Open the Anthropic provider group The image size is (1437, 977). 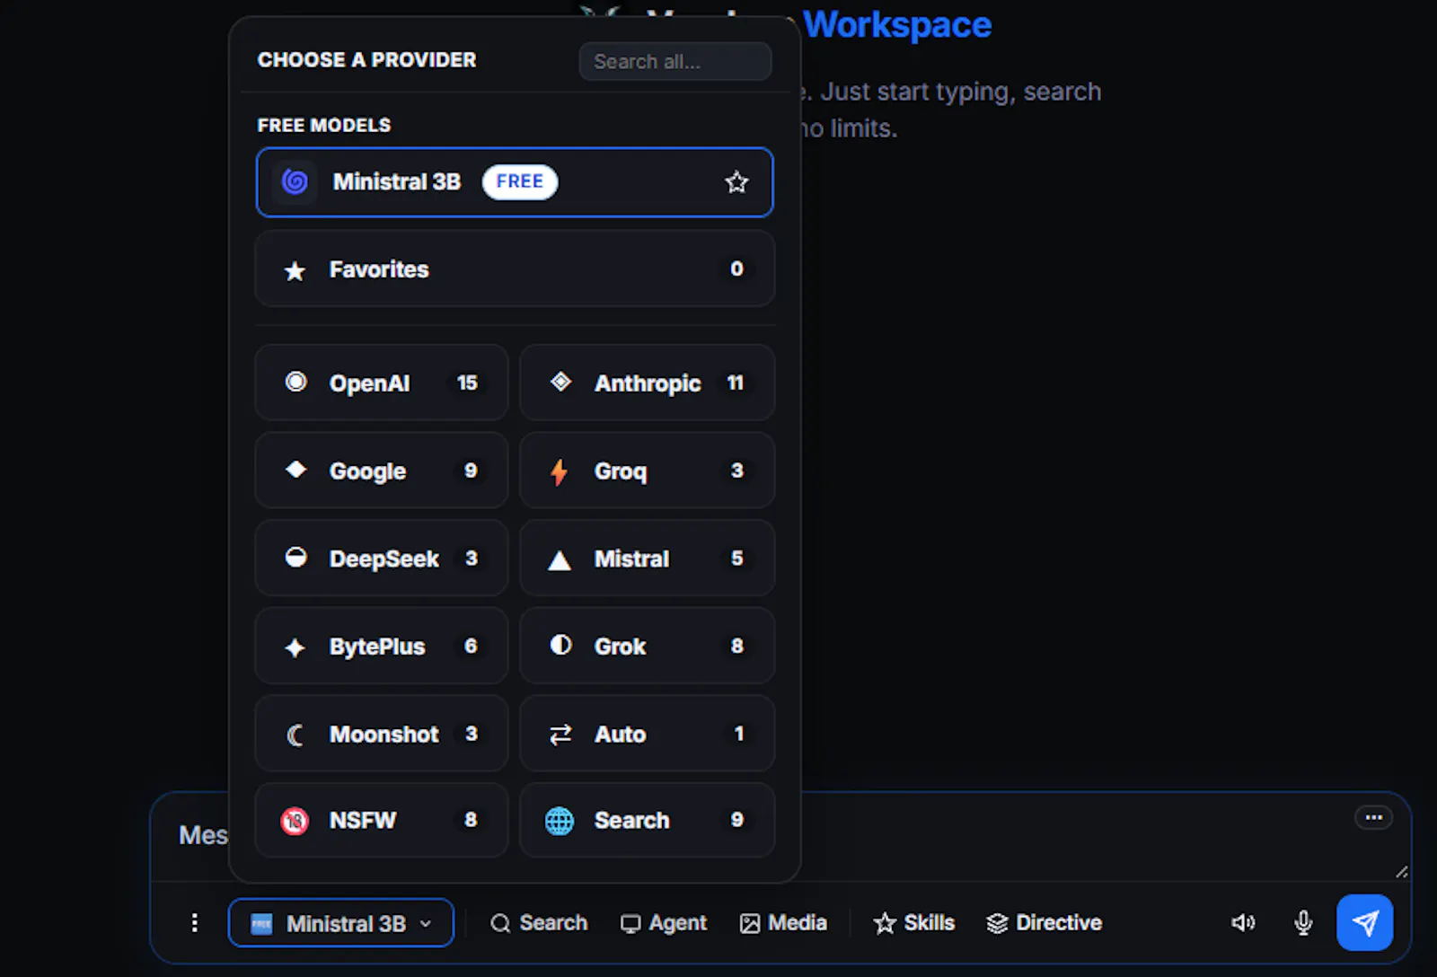(x=647, y=383)
